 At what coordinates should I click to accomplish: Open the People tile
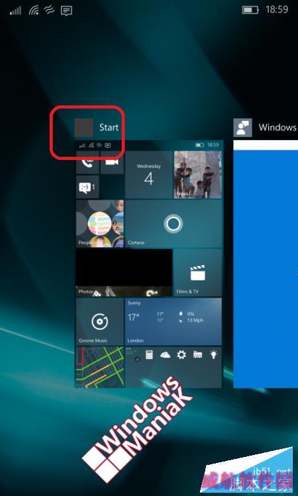100,224
